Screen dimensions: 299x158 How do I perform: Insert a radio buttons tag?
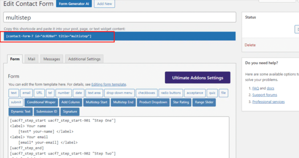point(171,93)
